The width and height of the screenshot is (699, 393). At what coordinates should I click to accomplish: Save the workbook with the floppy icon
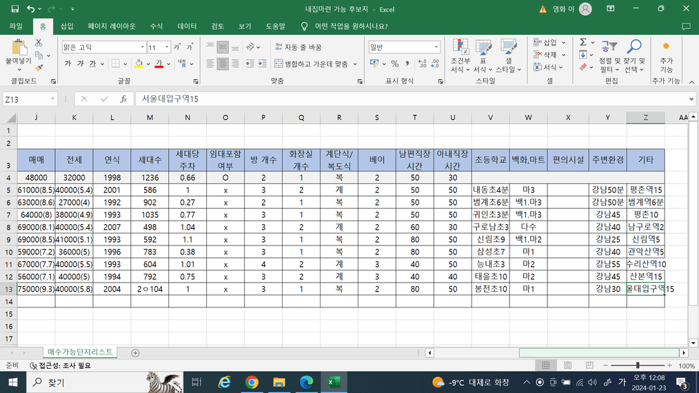coord(14,9)
